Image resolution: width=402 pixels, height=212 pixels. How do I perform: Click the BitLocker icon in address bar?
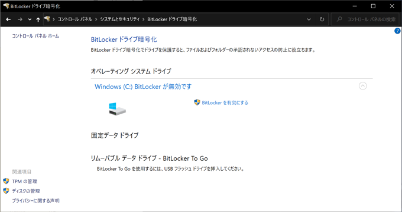point(47,19)
